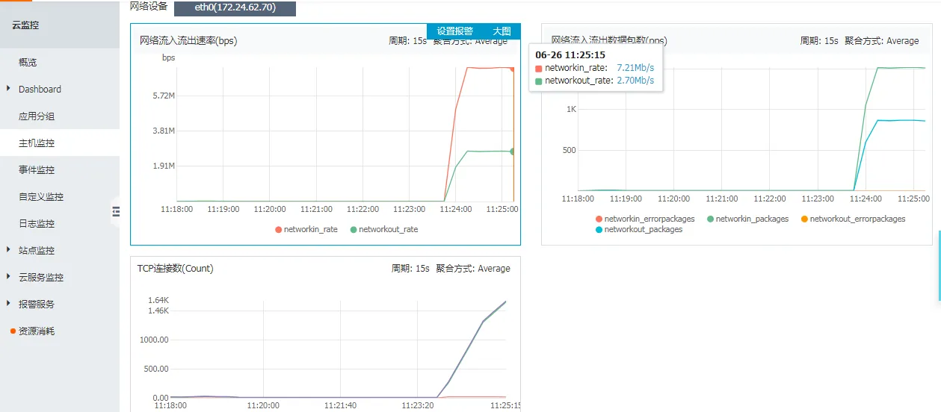Open 报警服务 in the sidebar
Screen dimensions: 941x412
pos(37,304)
